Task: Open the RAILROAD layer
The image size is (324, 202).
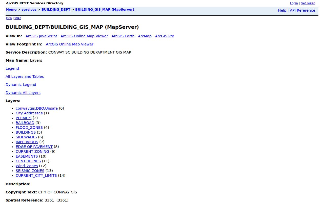Action: 25,123
